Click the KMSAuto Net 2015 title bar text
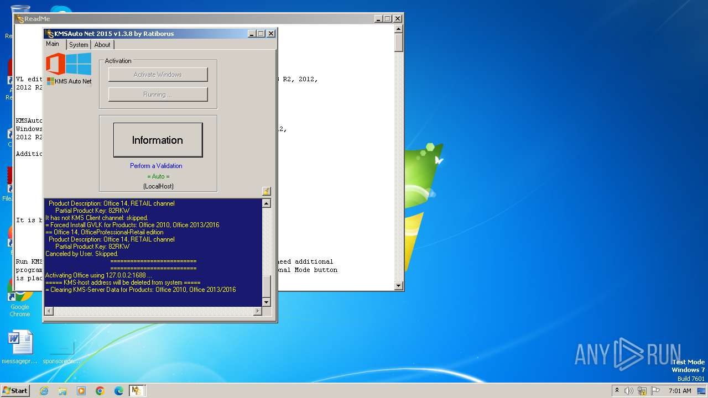 [114, 34]
